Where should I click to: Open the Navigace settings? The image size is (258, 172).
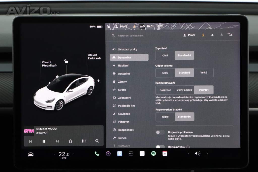pos(122,114)
